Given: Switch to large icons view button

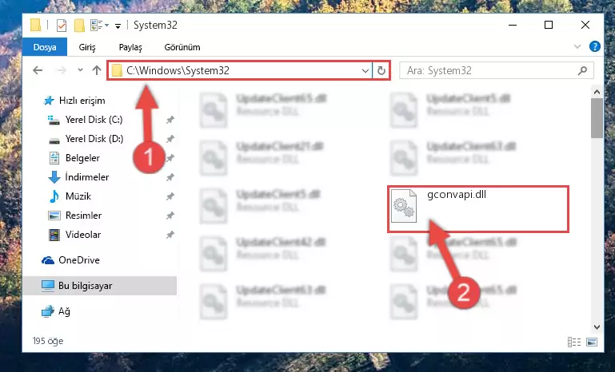Looking at the screenshot, I should click(x=592, y=342).
